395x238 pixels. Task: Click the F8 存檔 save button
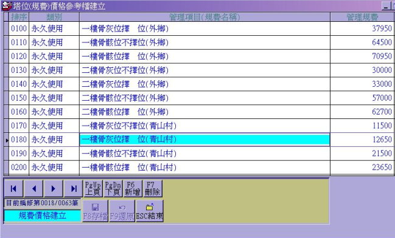click(95, 211)
